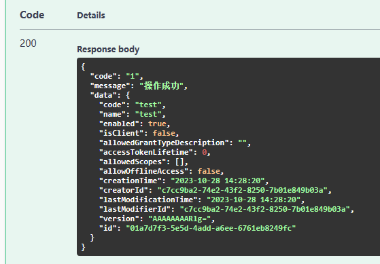The width and height of the screenshot is (380, 264).
Task: Click the opening brace after "data"
Action: 128,95
